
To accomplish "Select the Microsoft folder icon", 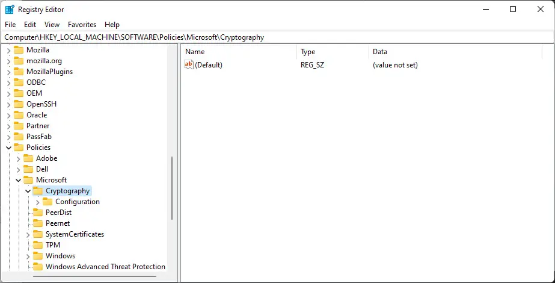I will point(28,180).
